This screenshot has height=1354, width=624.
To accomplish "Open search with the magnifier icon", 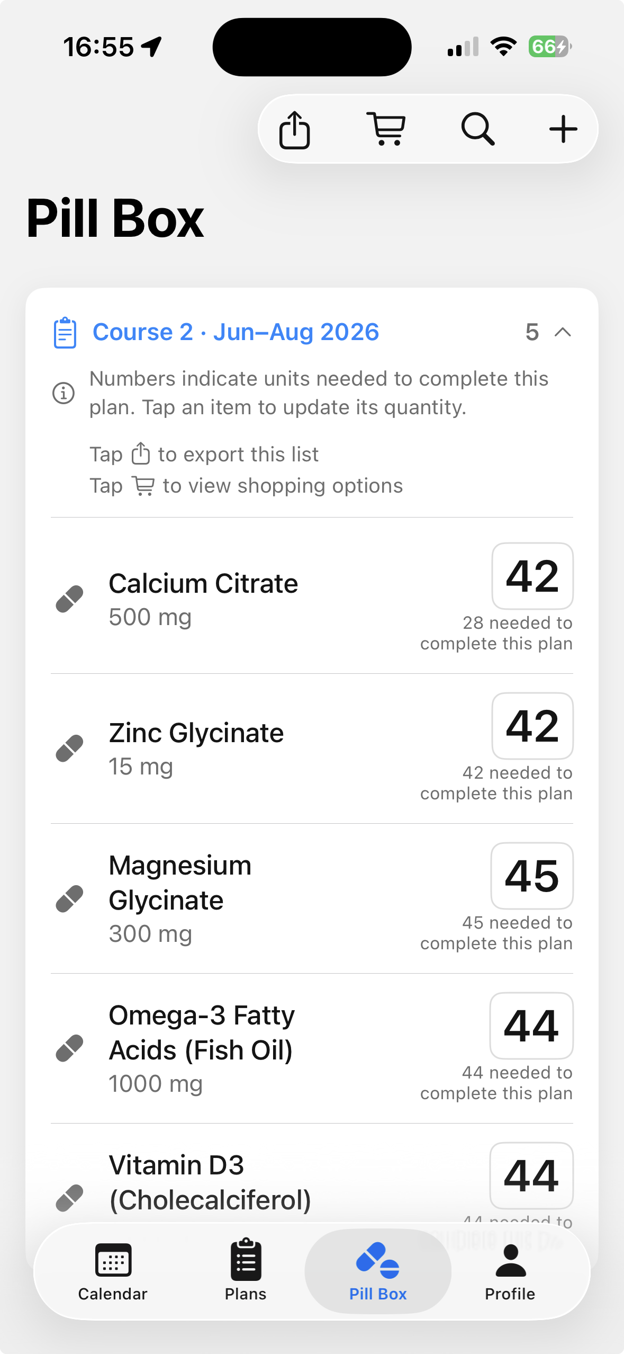I will [478, 129].
